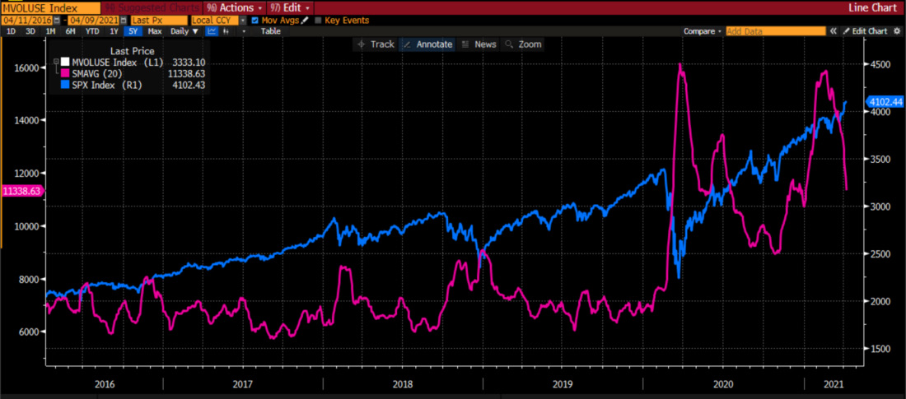Click the pink SMAVG legend color swatch
Image resolution: width=906 pixels, height=399 pixels.
click(x=65, y=73)
